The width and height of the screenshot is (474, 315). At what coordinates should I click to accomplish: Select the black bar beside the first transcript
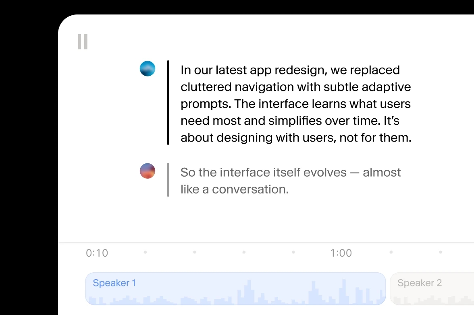tap(168, 103)
